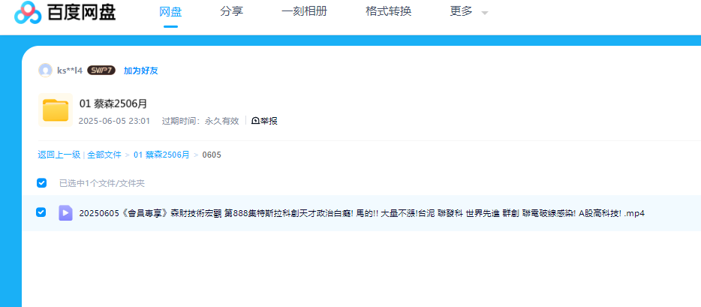
Task: Navigate to 全部文件 in the breadcrumb
Action: point(104,155)
